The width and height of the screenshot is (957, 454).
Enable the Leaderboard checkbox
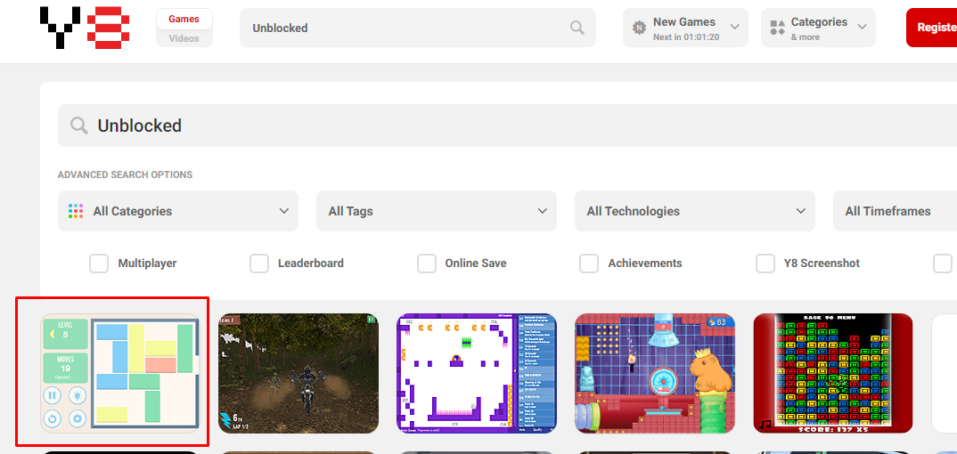click(x=259, y=263)
